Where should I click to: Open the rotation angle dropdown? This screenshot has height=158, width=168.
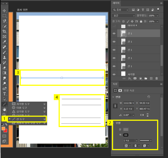click(x=133, y=115)
